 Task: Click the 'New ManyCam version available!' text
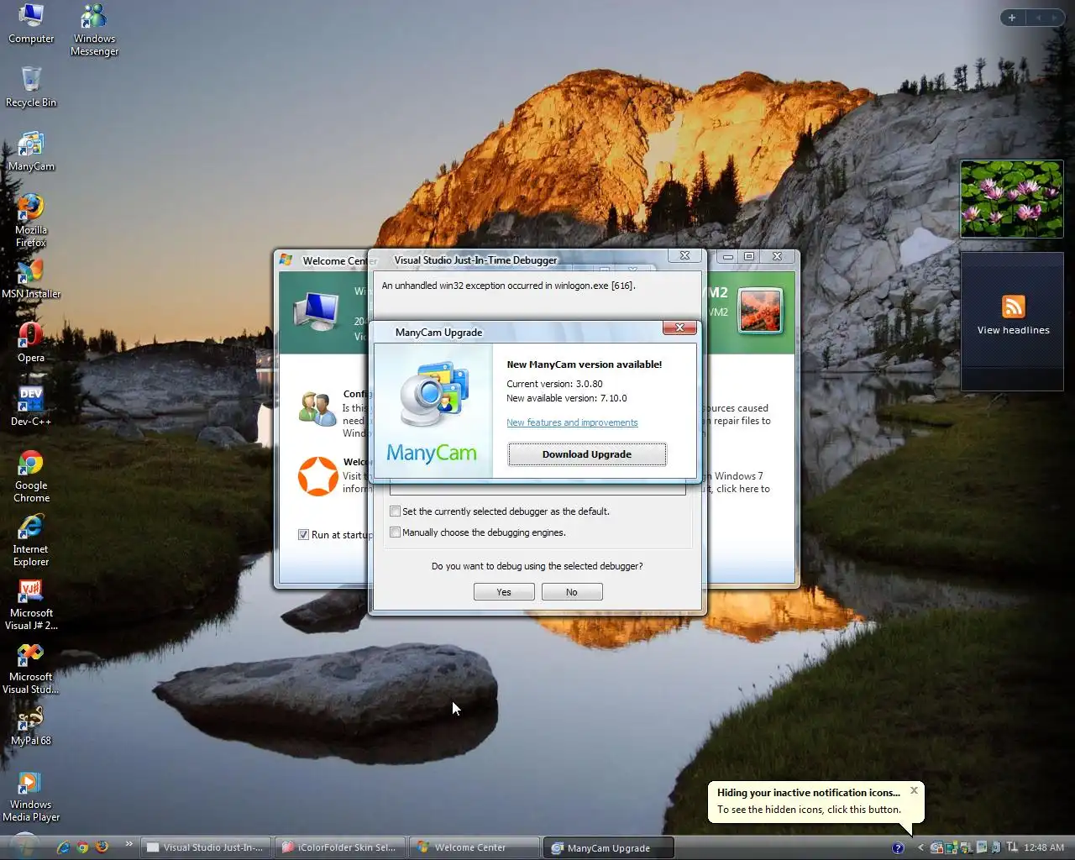click(x=585, y=364)
